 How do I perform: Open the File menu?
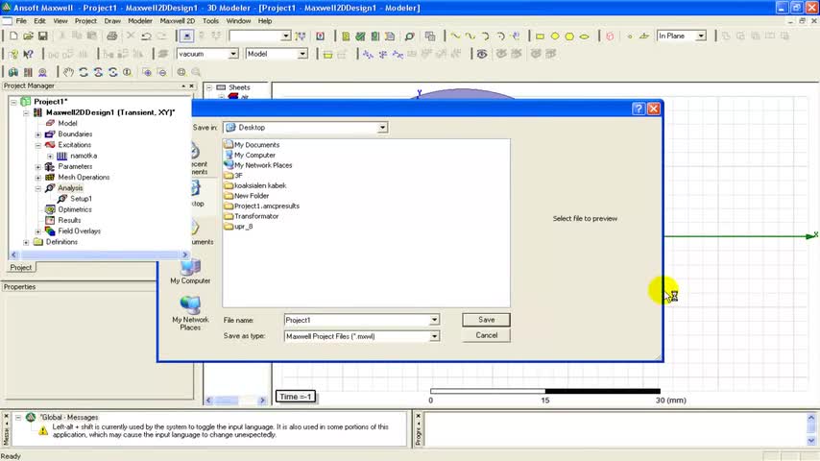click(x=21, y=21)
